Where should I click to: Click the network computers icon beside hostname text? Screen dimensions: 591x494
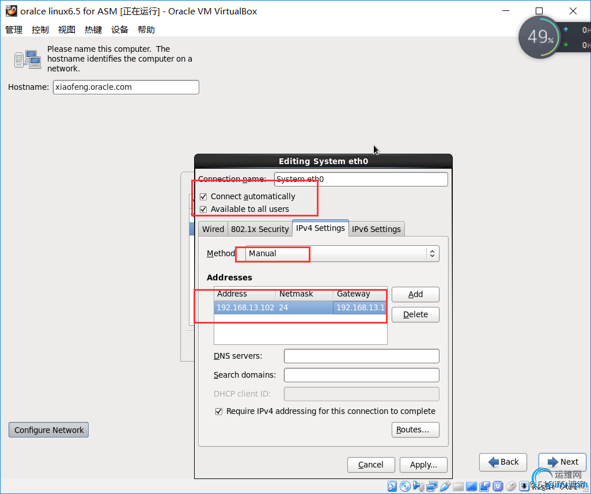28,59
